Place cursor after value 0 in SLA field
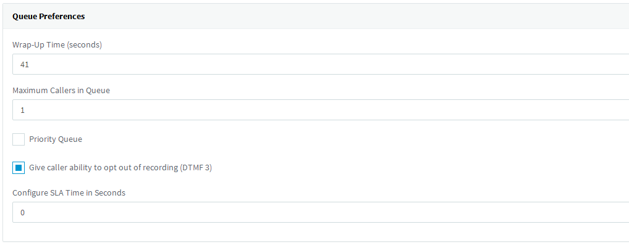Image resolution: width=629 pixels, height=248 pixels. click(x=26, y=212)
